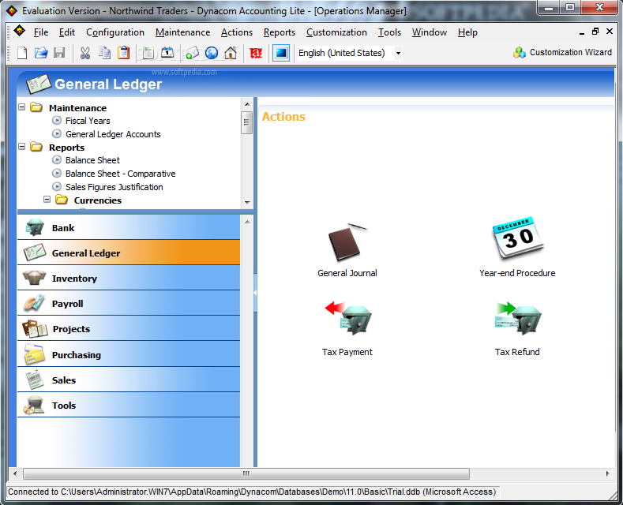The height and width of the screenshot is (505, 623).
Task: Click the Copy toolbar icon
Action: [104, 53]
